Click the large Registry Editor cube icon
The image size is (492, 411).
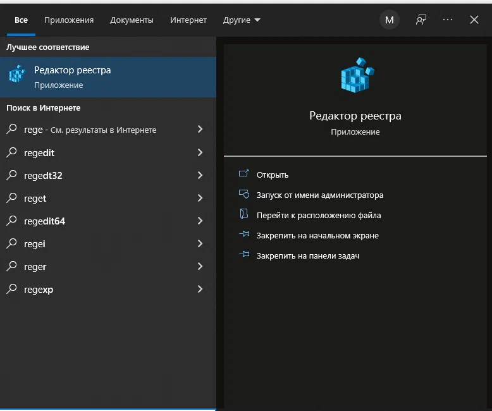coord(358,75)
